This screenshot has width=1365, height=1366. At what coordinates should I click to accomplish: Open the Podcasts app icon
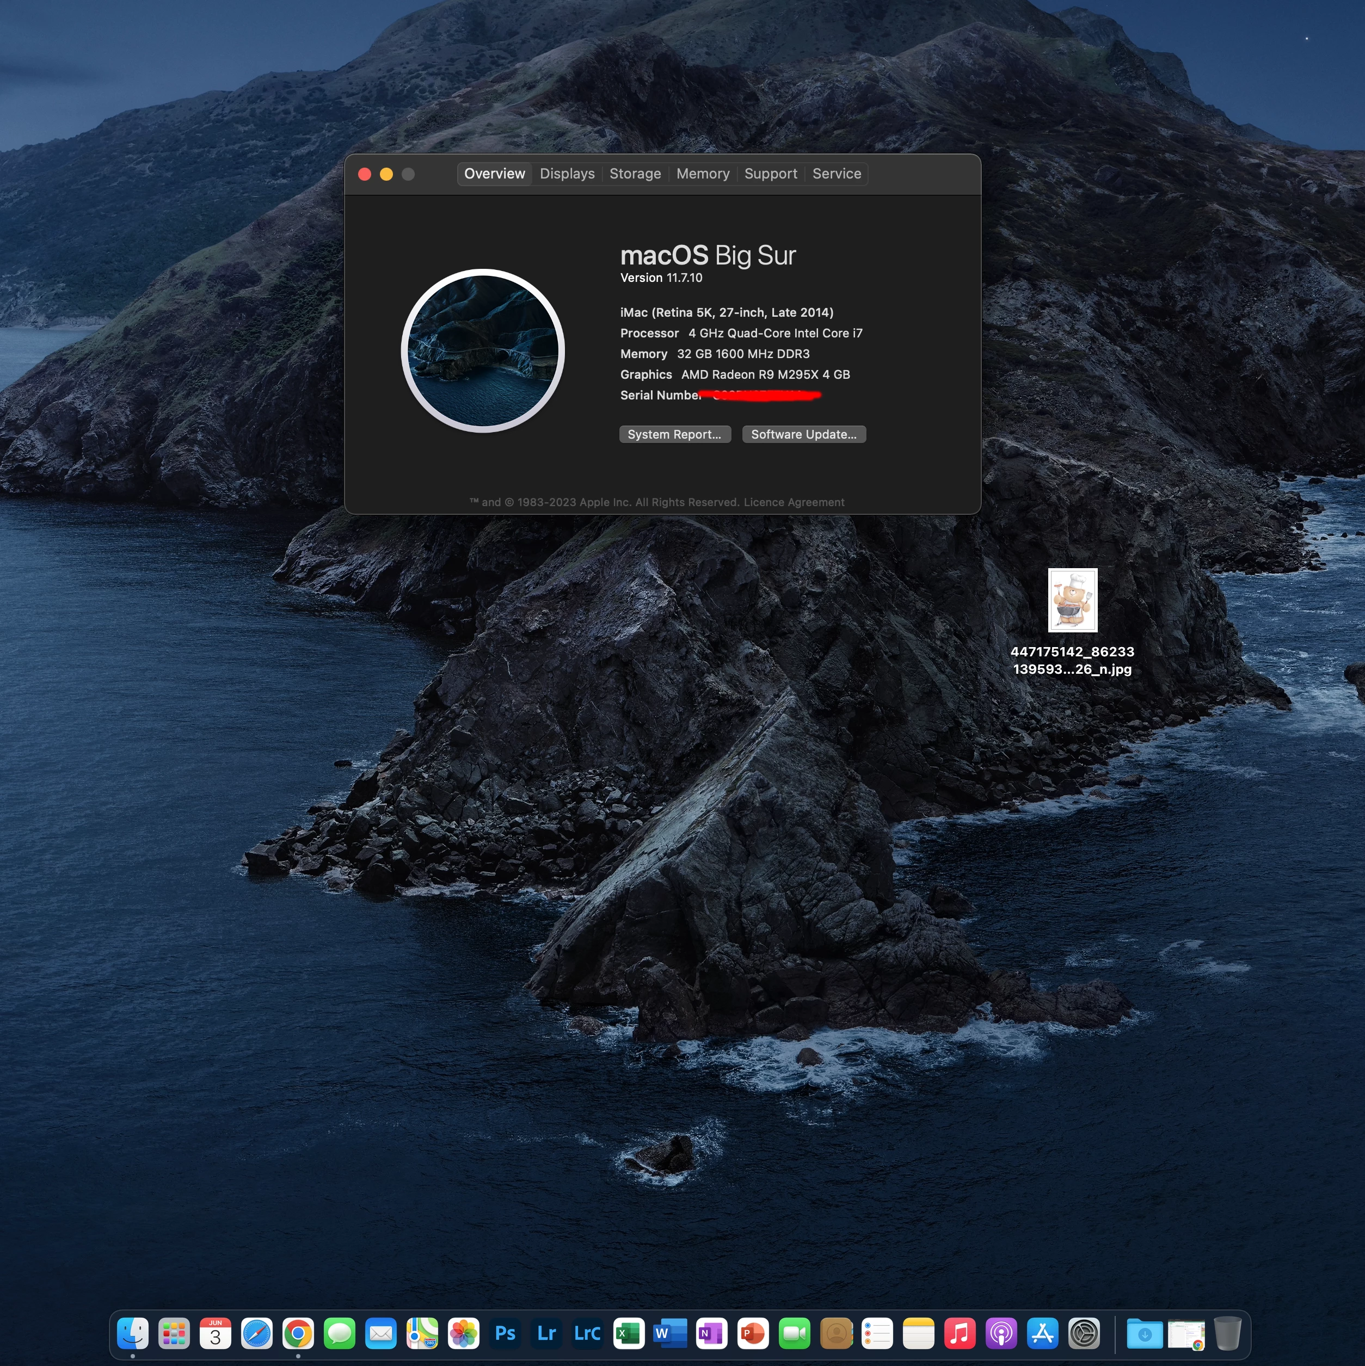1001,1333
